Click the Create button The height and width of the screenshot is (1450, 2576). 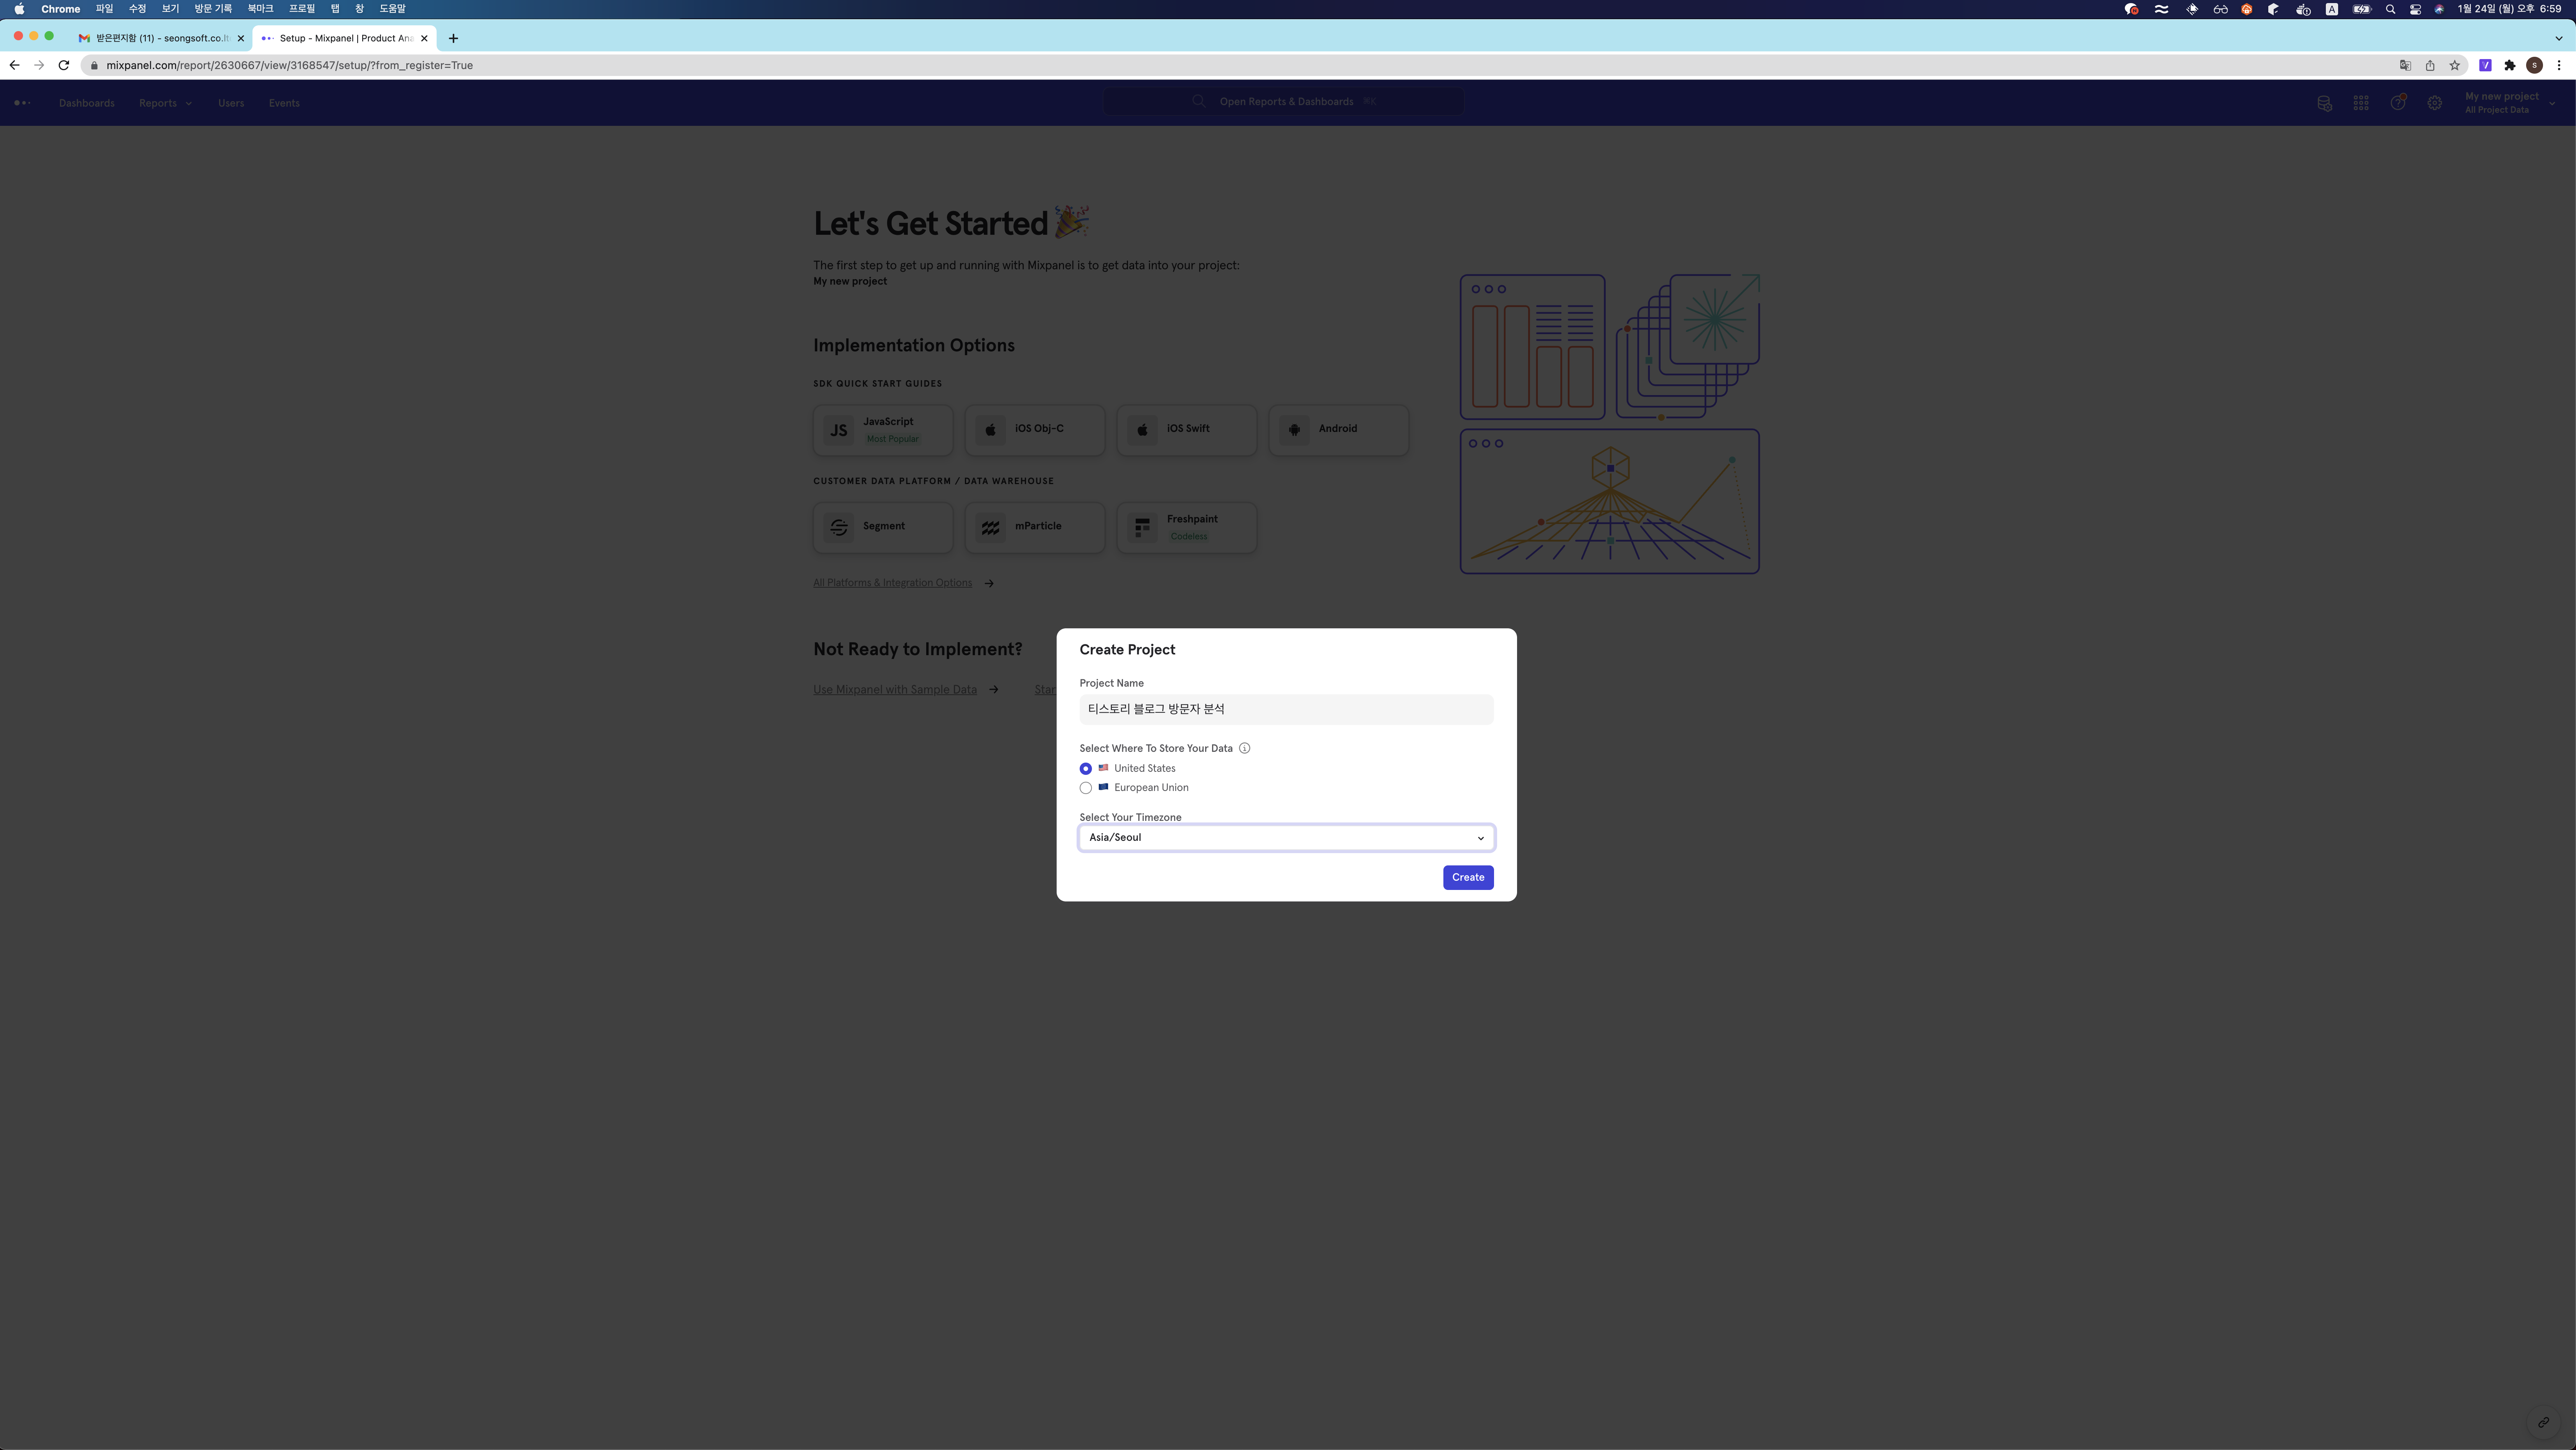pos(1468,878)
